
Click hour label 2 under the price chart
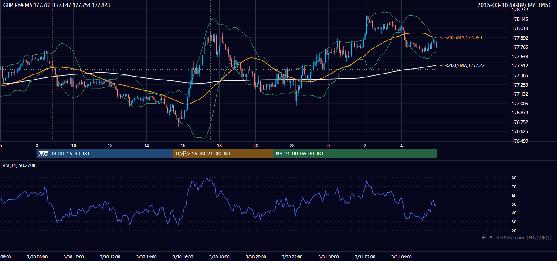pos(365,146)
